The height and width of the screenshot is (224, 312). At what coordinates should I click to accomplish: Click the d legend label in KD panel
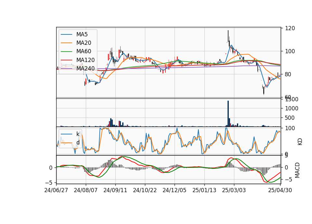click(78, 143)
